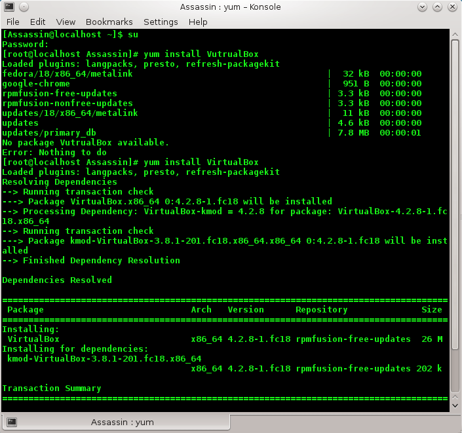Click 'No package VutrualBox available.' line

(x=85, y=143)
